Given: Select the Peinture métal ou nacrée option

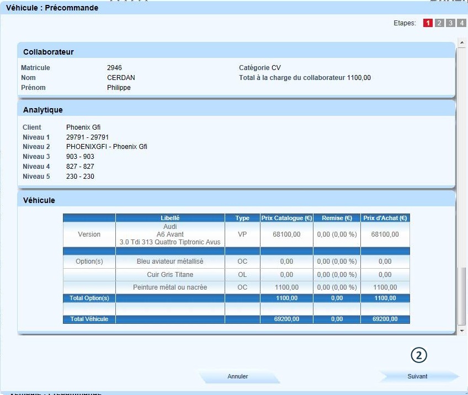Looking at the screenshot, I should click(x=170, y=287).
